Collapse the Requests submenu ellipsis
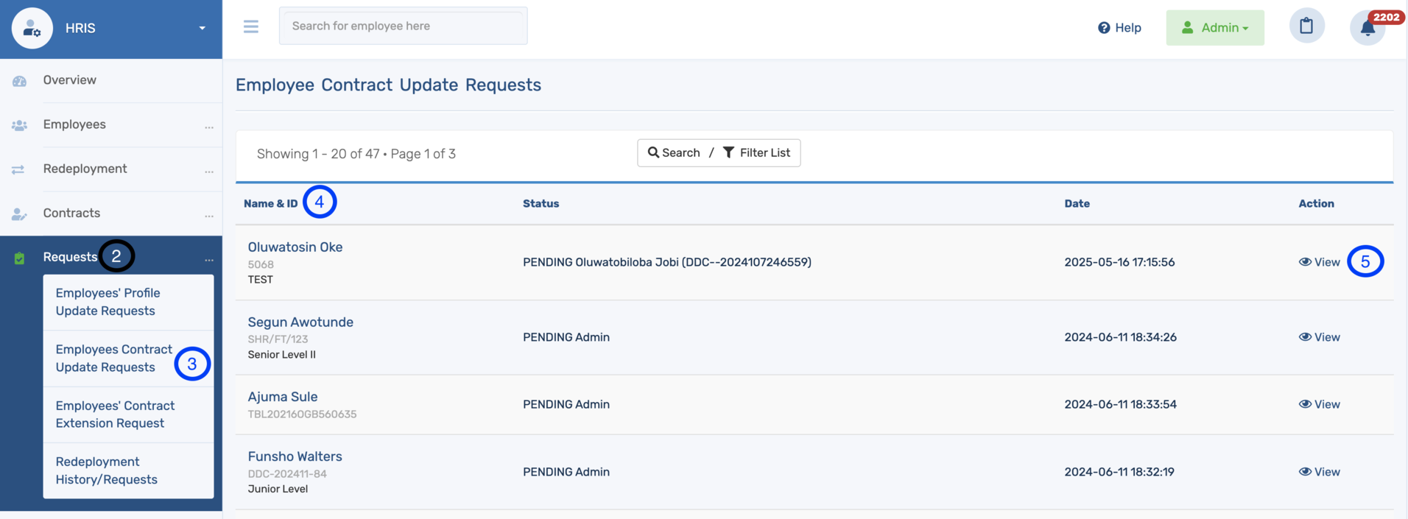Viewport: 1408px width, 519px height. tap(209, 259)
